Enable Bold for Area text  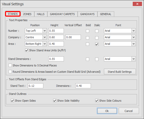(87, 44)
